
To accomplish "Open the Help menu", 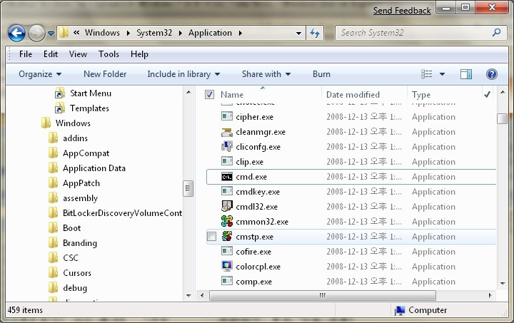I will click(139, 54).
